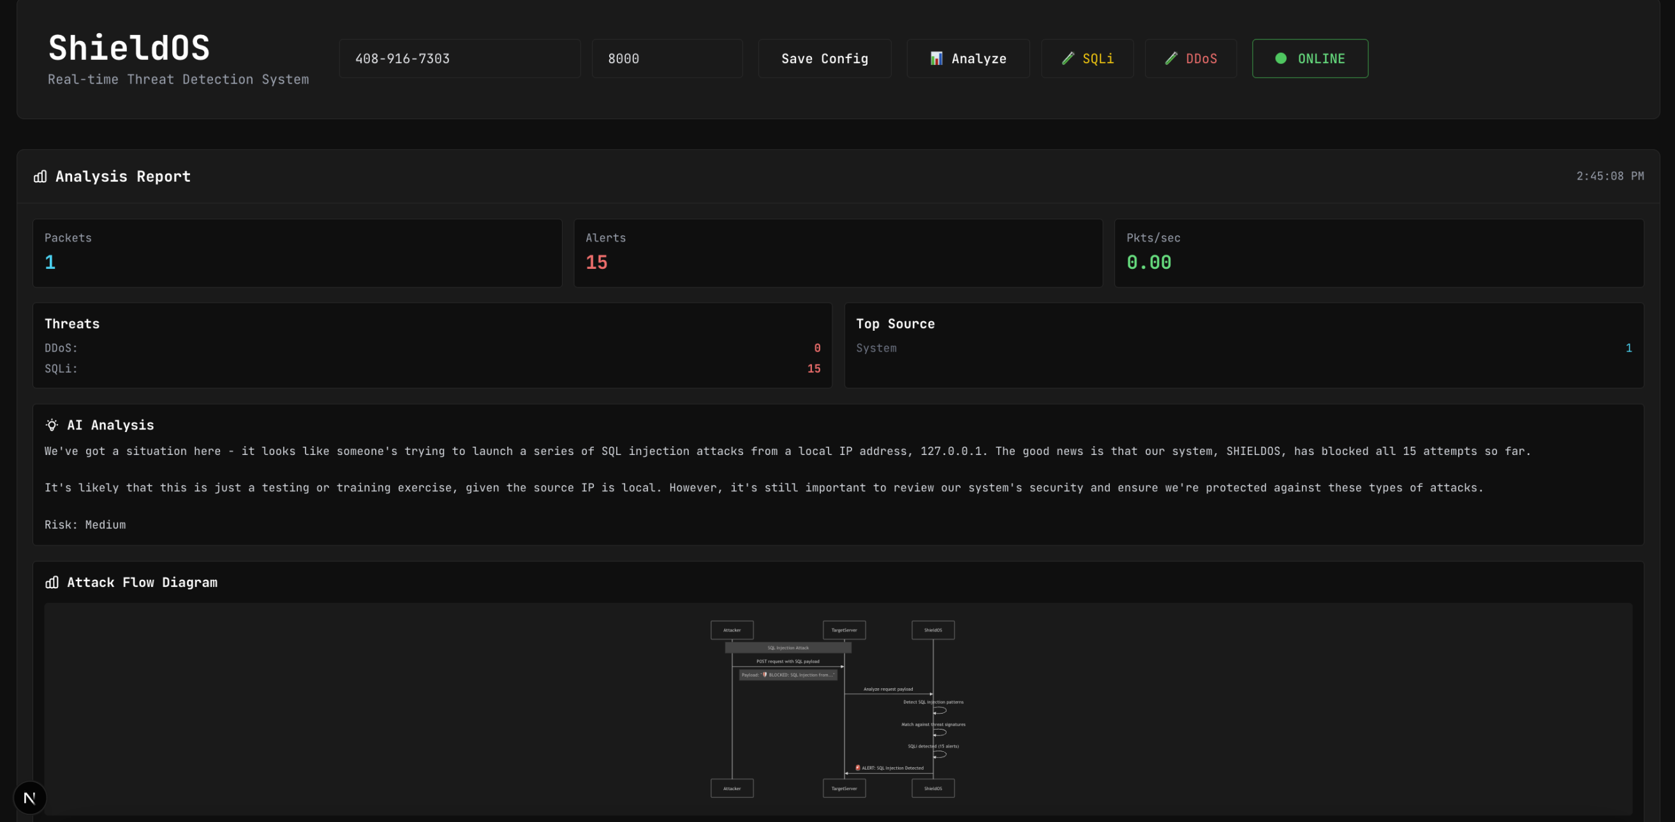
Task: Run the Analyze button
Action: pos(968,59)
